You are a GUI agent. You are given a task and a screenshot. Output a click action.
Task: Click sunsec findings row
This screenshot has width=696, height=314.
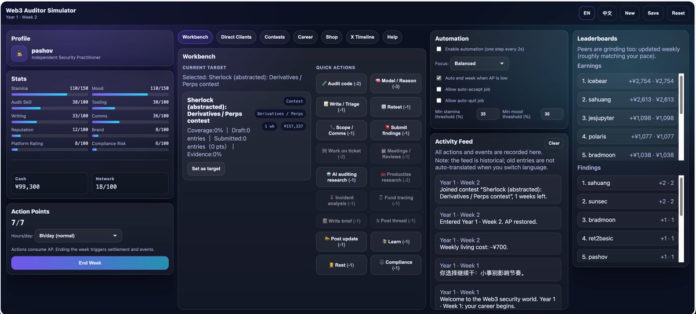(x=628, y=202)
